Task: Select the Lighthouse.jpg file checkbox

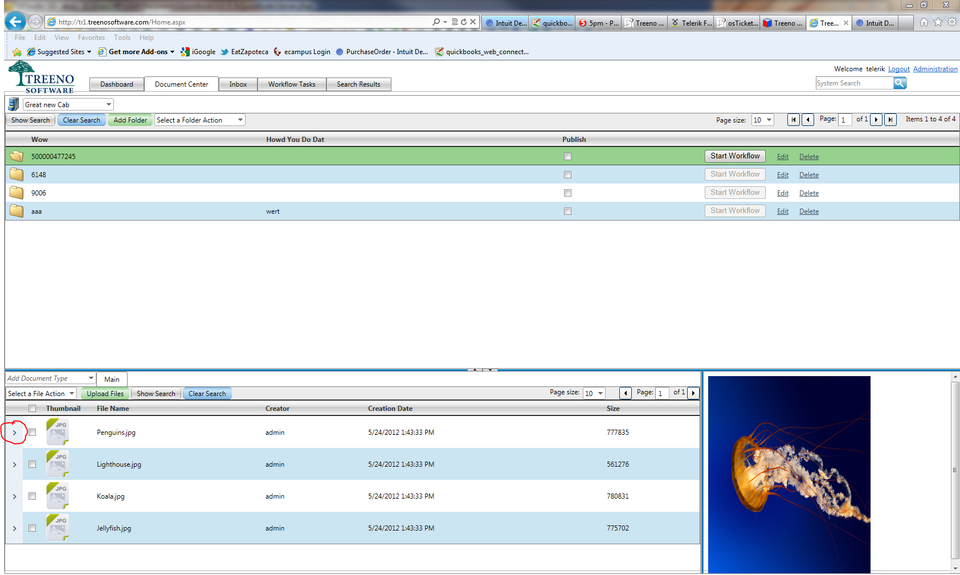Action: [32, 464]
